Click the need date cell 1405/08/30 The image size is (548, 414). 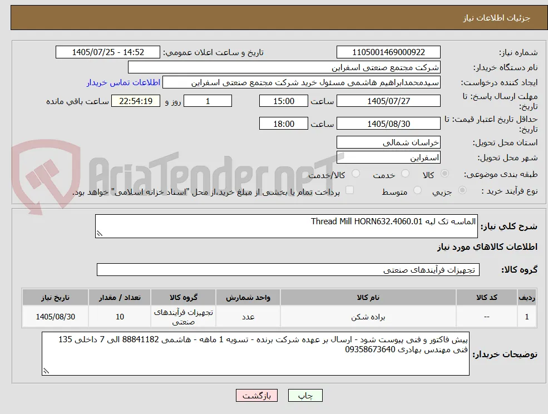55,317
